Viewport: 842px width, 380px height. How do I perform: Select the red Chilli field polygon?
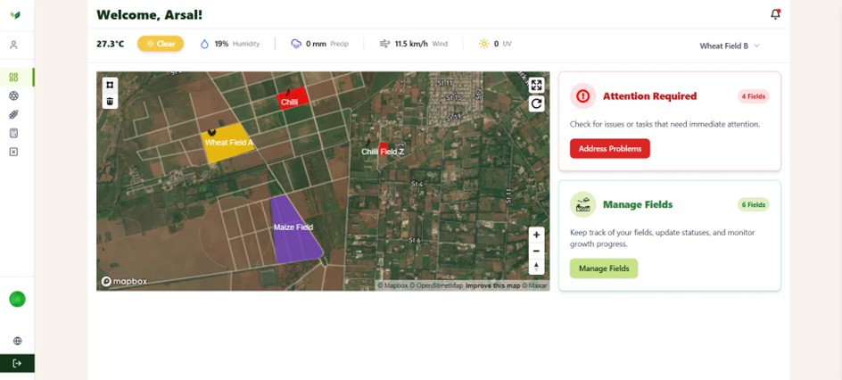293,98
